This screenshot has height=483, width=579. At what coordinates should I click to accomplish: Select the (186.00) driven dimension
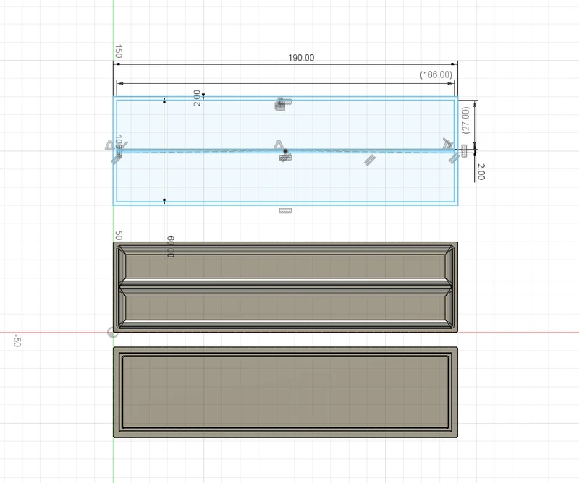point(436,74)
